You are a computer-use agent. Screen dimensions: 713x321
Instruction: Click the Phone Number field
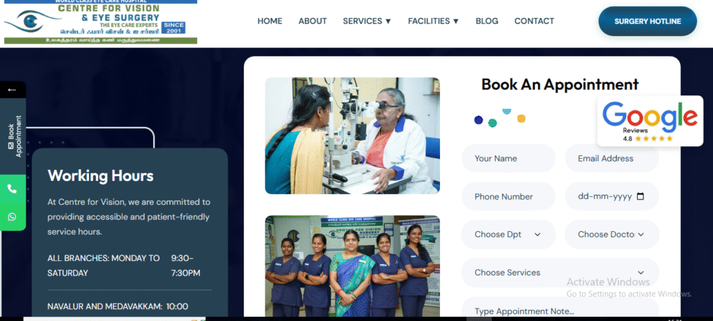pyautogui.click(x=508, y=196)
